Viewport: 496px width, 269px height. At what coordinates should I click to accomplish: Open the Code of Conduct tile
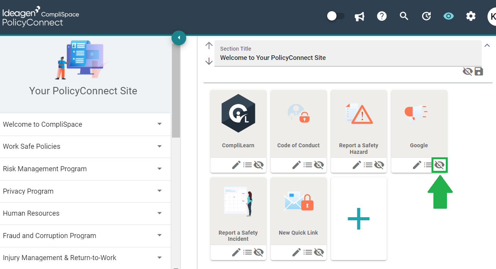coord(299,124)
